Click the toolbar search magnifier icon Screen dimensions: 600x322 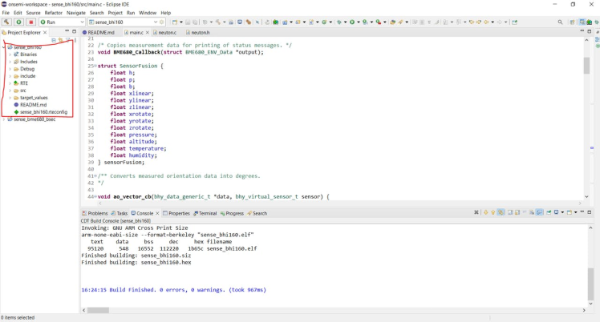560,22
